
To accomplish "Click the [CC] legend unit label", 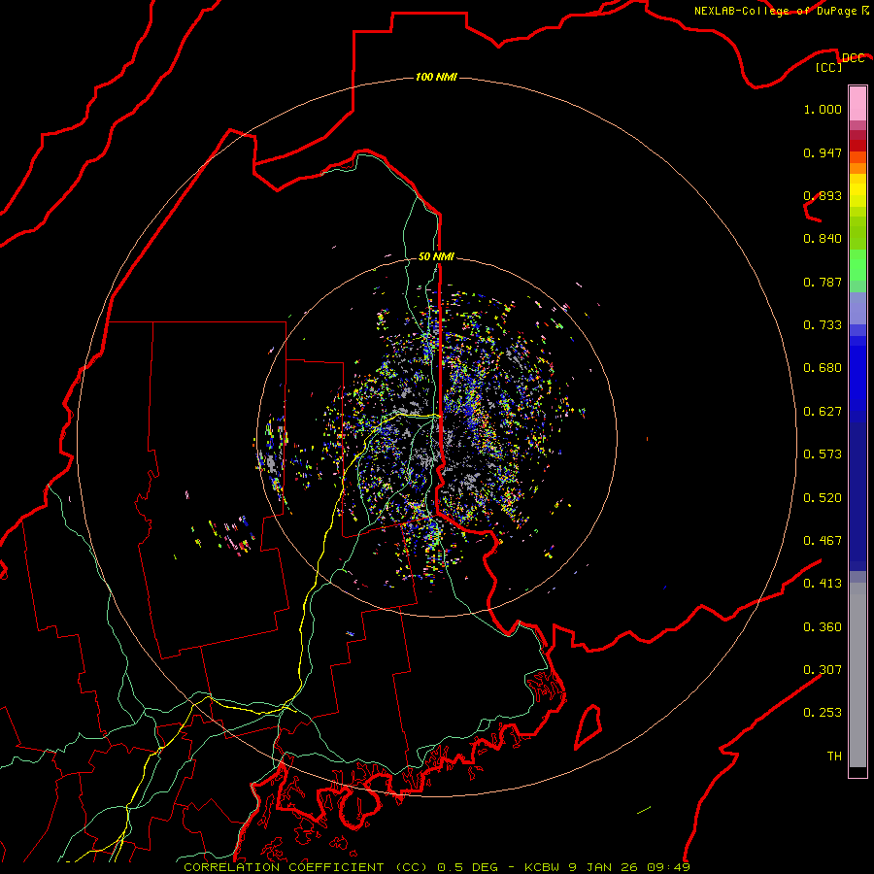I will coord(829,67).
